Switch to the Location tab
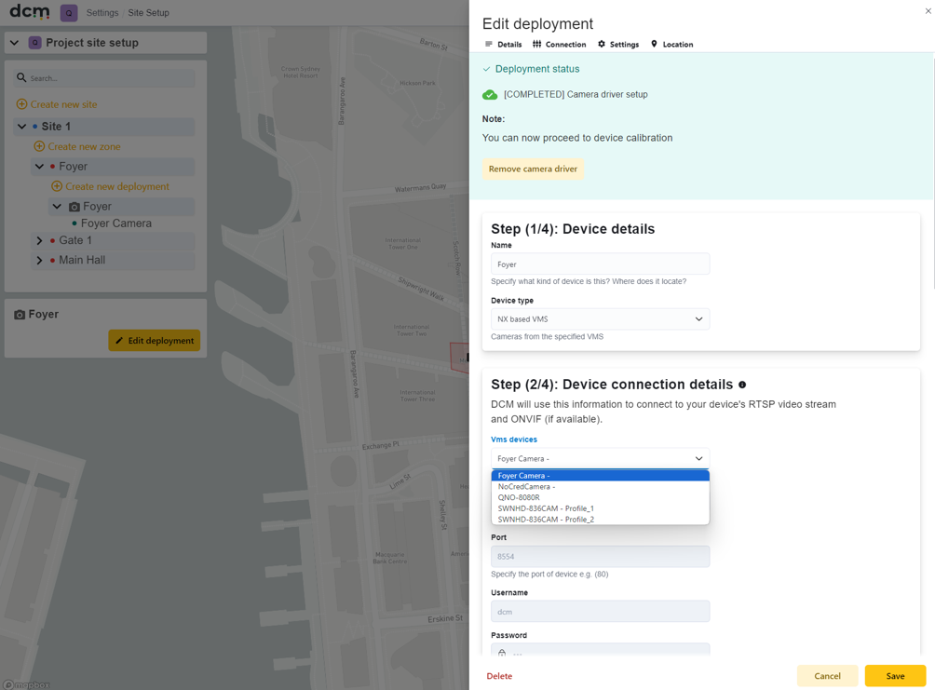 click(672, 45)
